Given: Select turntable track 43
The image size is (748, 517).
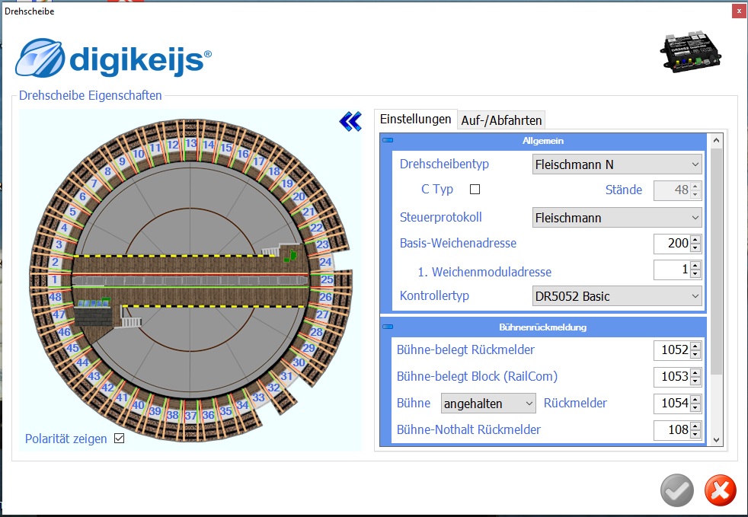Looking at the screenshot, I should coord(94,376).
